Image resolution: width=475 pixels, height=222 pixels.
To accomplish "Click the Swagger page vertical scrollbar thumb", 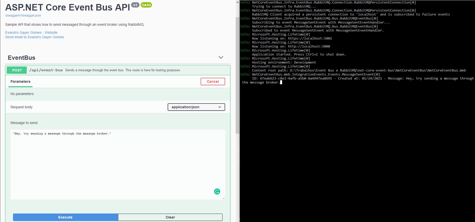I will click(237, 75).
